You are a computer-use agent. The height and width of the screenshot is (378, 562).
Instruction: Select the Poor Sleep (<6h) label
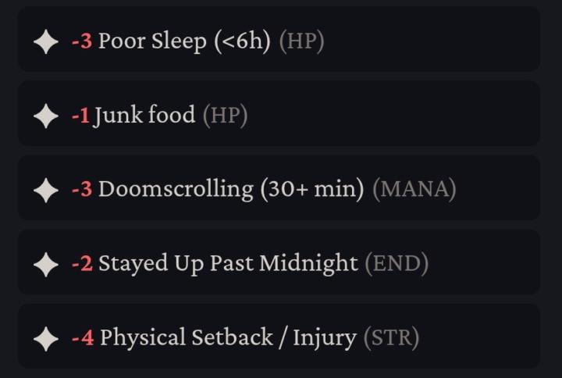(x=184, y=41)
